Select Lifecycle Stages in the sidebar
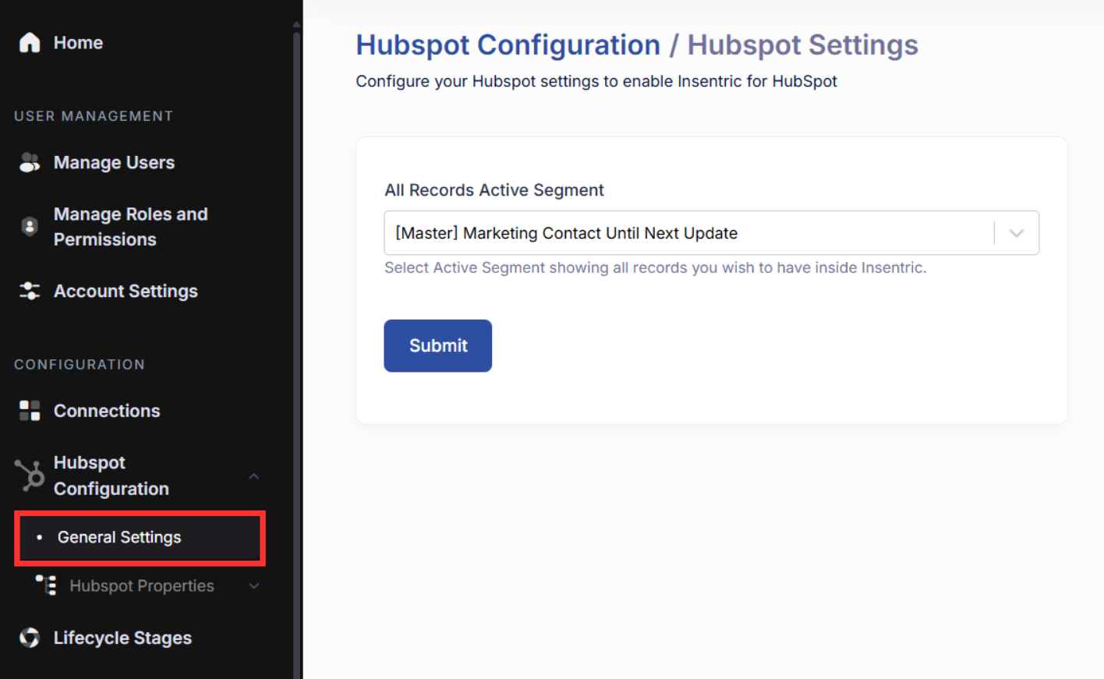This screenshot has width=1104, height=679. pos(122,638)
